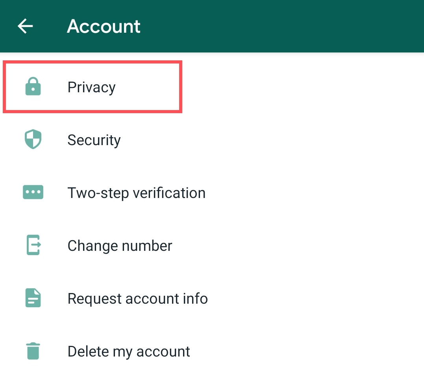Image resolution: width=424 pixels, height=379 pixels.
Task: Select Two-step verification from the list
Action: (x=137, y=192)
